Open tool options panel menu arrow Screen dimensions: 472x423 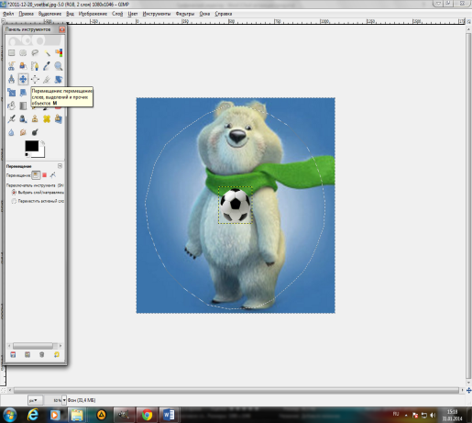(60, 166)
